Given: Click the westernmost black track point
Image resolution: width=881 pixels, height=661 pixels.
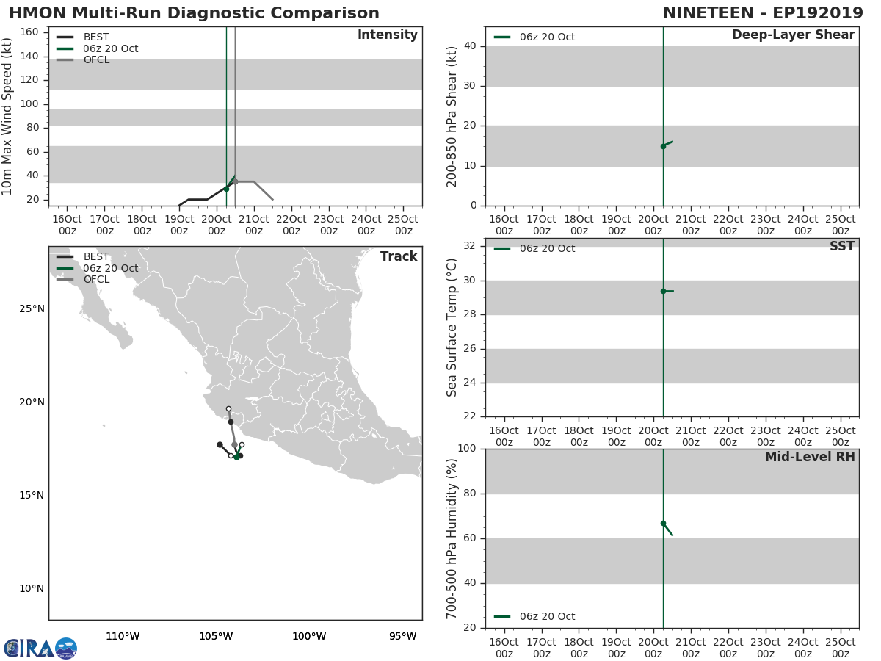Looking at the screenshot, I should [220, 444].
